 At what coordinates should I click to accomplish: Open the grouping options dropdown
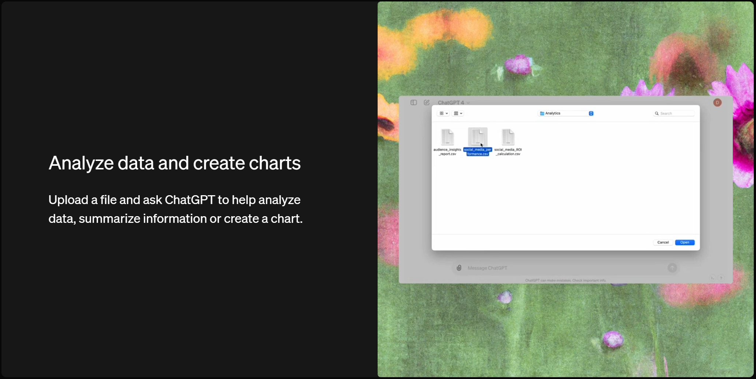[458, 113]
